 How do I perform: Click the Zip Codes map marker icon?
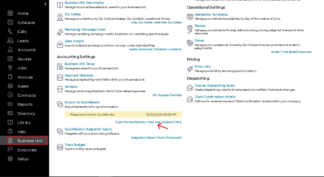click(x=60, y=17)
